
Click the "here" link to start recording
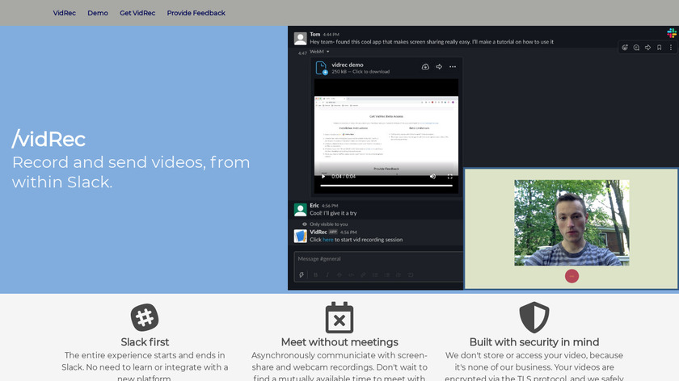click(327, 240)
